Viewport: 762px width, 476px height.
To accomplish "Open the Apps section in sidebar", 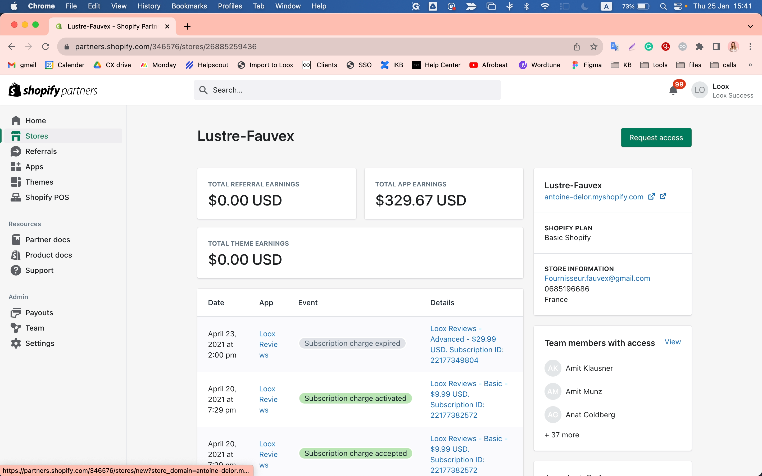I will click(34, 167).
